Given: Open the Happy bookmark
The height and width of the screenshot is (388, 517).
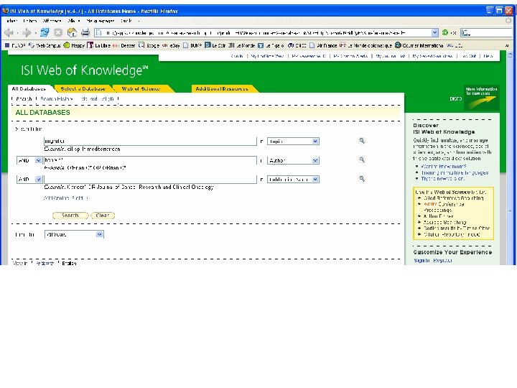Looking at the screenshot, I should (x=74, y=45).
